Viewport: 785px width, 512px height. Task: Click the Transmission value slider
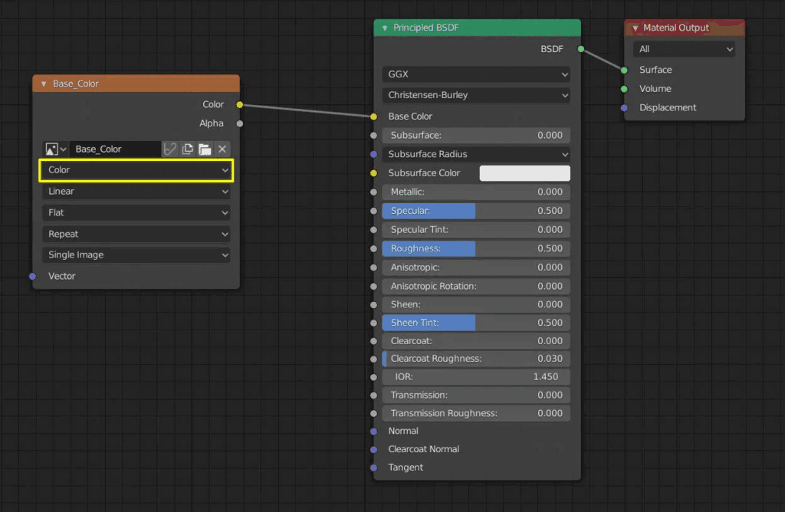[x=476, y=395]
